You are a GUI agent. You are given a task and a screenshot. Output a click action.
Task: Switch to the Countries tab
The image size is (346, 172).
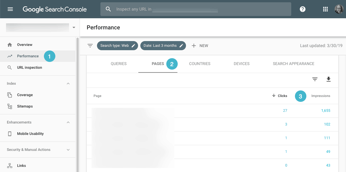click(200, 64)
